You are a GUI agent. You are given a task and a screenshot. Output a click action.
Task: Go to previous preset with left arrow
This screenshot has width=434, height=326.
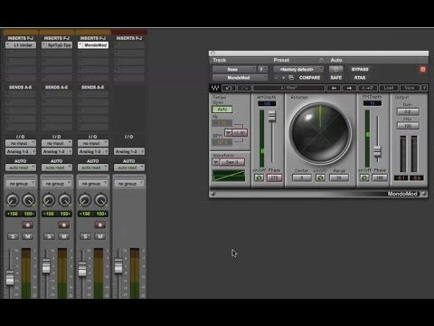coord(334,88)
